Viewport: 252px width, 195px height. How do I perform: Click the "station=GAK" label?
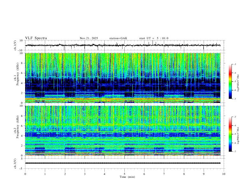click(118, 38)
